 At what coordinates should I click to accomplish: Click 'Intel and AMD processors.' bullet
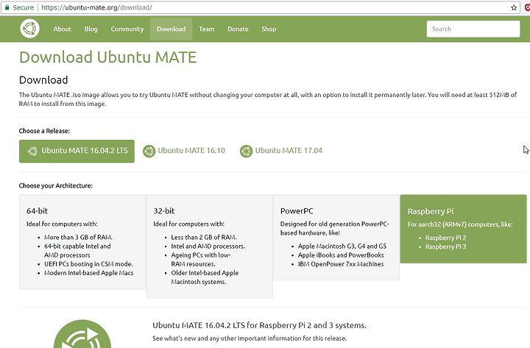pyautogui.click(x=208, y=246)
